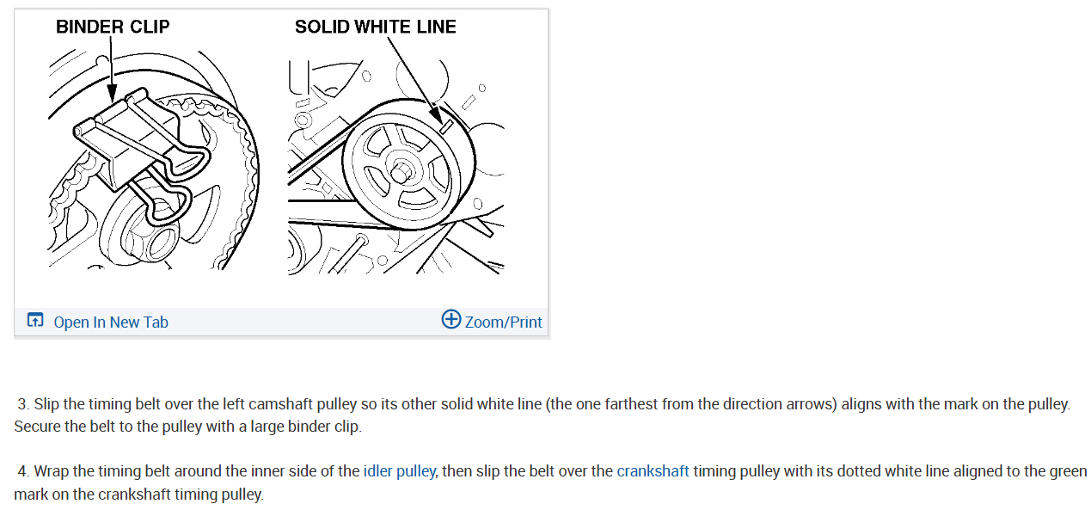Image resolution: width=1091 pixels, height=510 pixels.
Task: Select the Zoom/Print text link
Action: pyautogui.click(x=503, y=323)
